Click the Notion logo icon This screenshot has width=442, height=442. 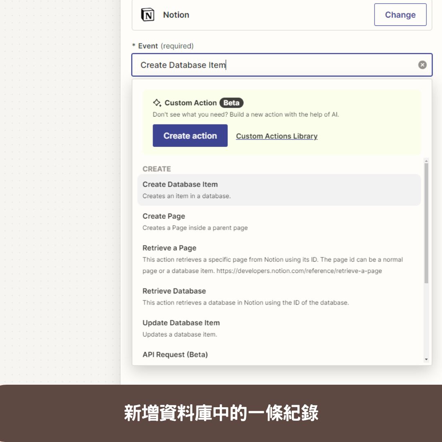(148, 14)
